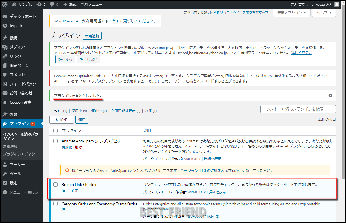Click 適用 to apply bulk action
This screenshot has height=223, width=346.
coord(82,119)
